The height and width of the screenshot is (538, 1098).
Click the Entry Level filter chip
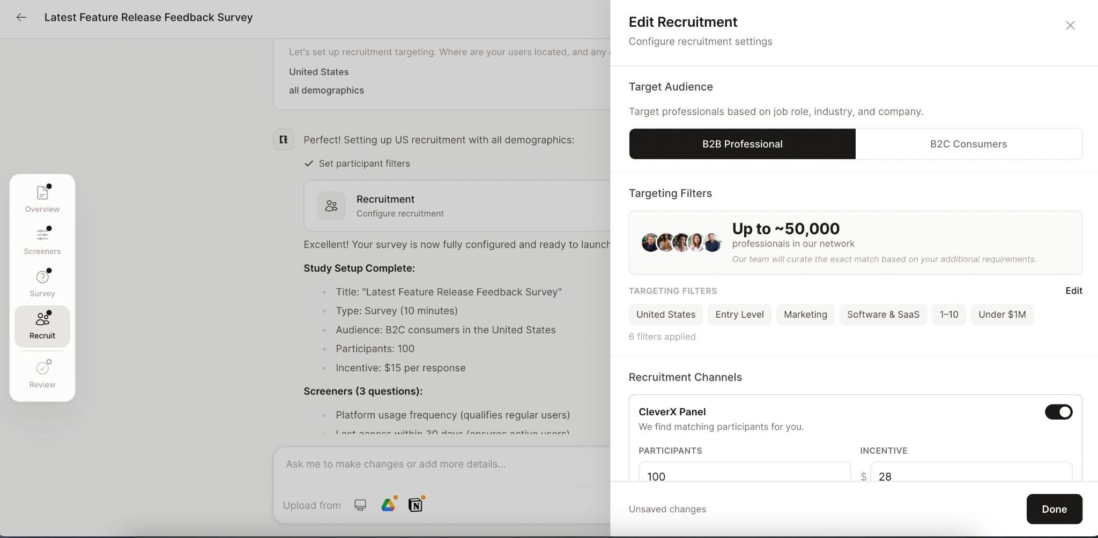pos(739,315)
